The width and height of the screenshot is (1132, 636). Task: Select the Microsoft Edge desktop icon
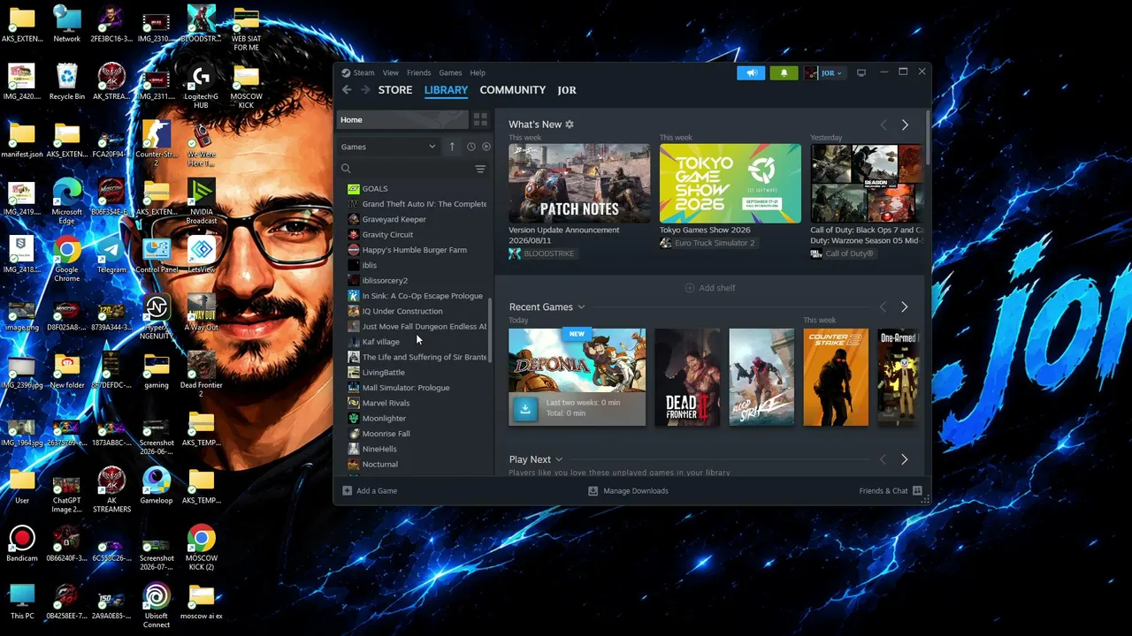pos(67,201)
